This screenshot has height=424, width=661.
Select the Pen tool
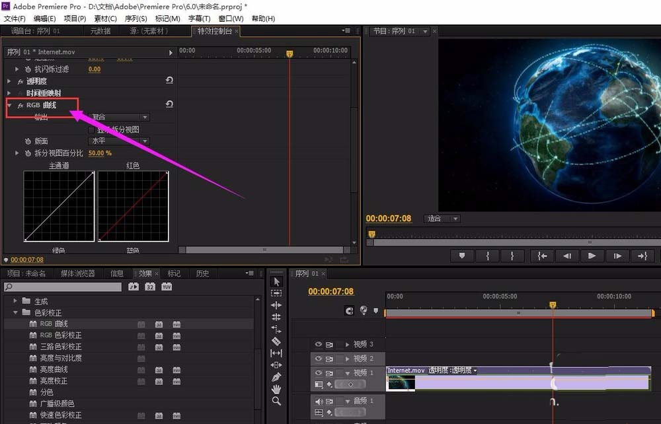point(276,377)
